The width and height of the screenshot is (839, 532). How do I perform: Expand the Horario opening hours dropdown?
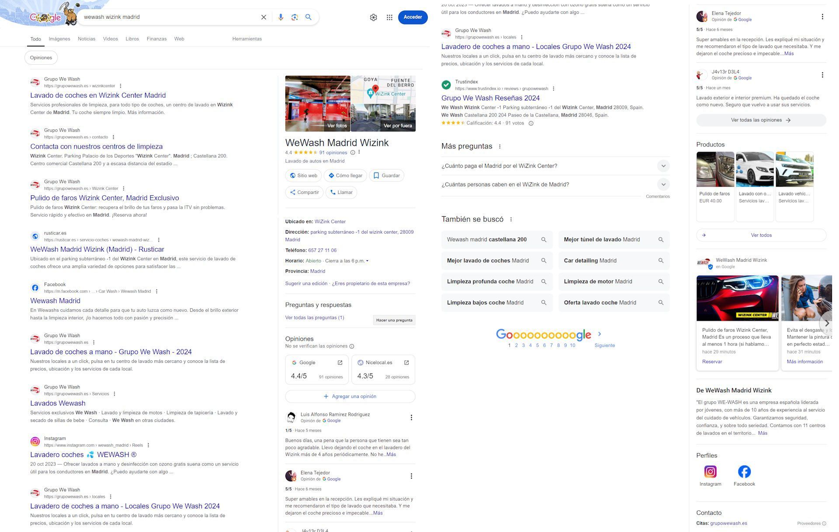pos(367,261)
